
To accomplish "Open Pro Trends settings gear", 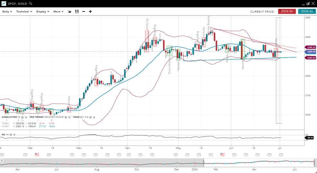I will tap(66, 117).
